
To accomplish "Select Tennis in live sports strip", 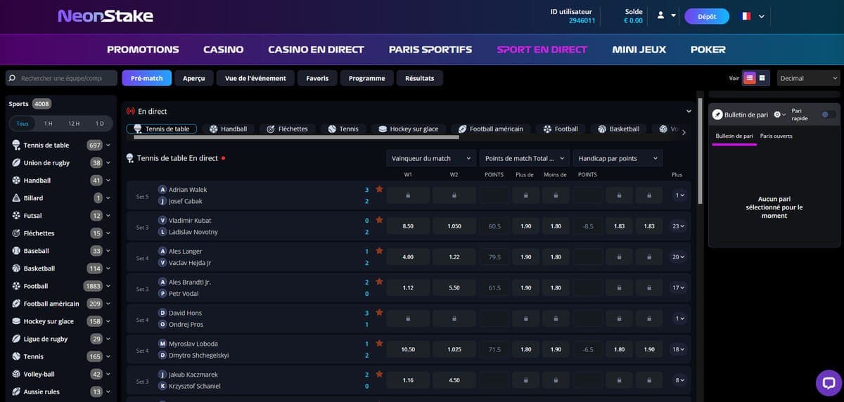I will coord(343,129).
